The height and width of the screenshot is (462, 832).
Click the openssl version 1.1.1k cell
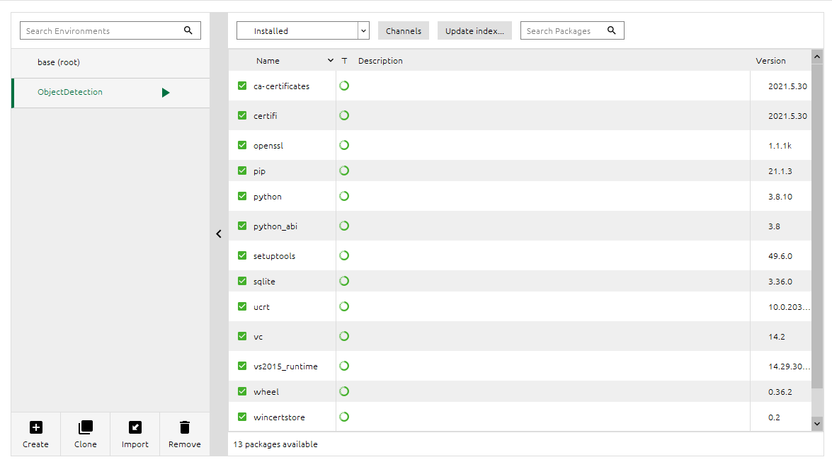780,146
